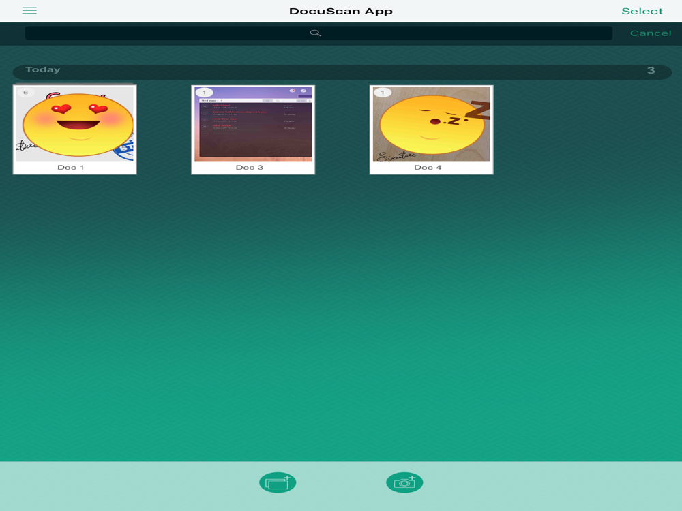Click the page count badge on Doc 4
This screenshot has width=682, height=511.
[383, 93]
